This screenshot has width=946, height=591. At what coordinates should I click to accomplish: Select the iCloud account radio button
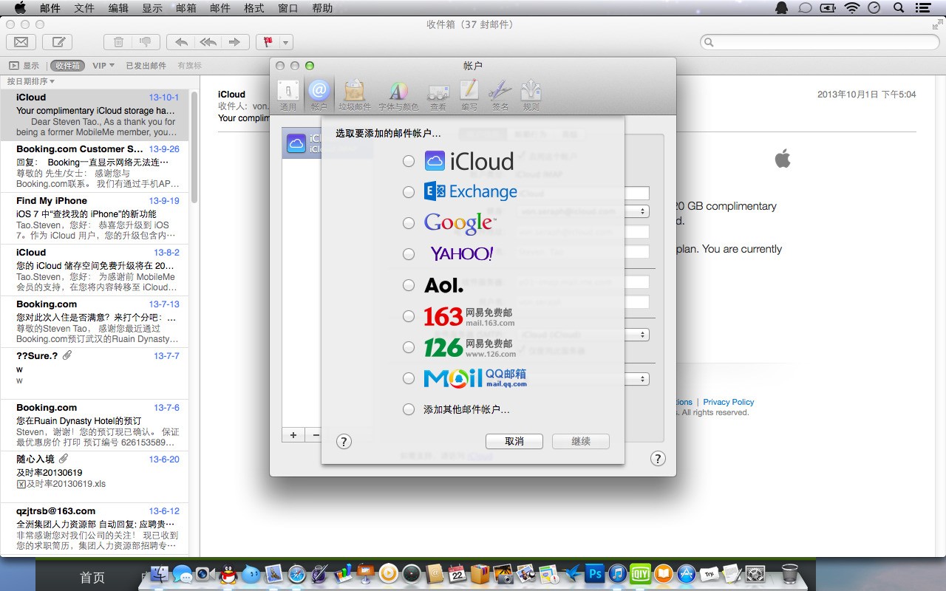[x=409, y=161]
